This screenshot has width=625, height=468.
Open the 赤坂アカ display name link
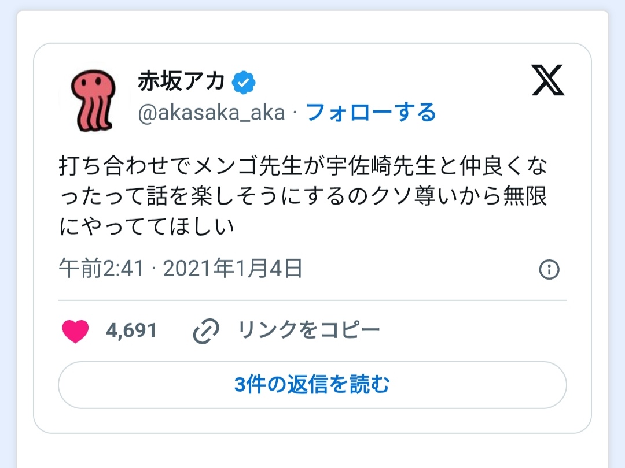(181, 83)
